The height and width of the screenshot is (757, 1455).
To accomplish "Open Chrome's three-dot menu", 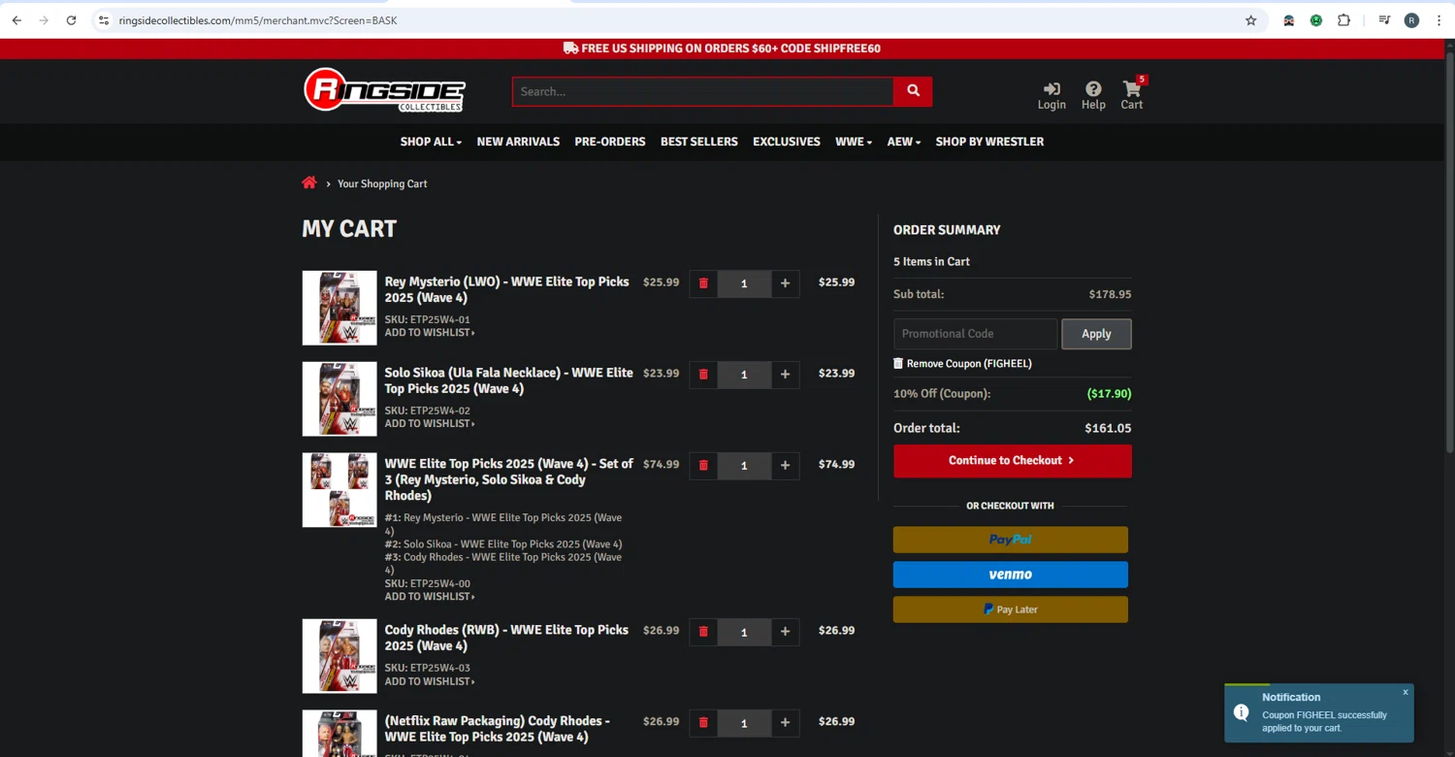I will tap(1439, 20).
